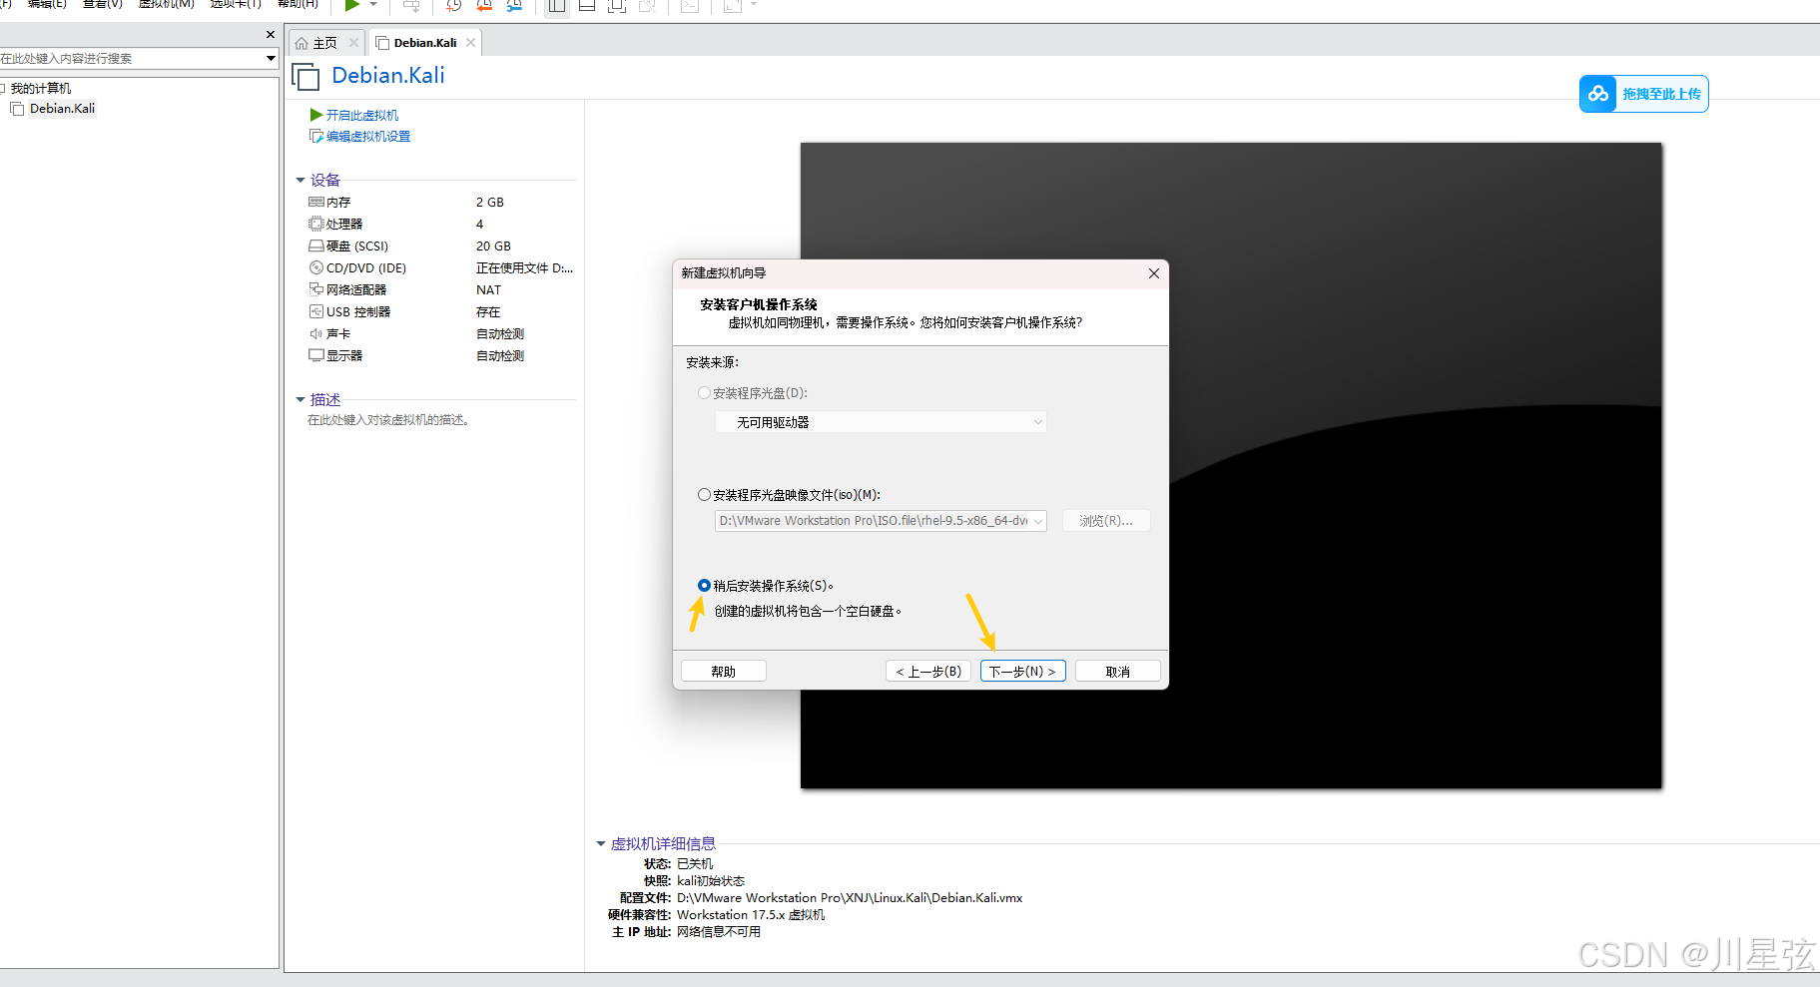Click 下一步(N) button in wizard
The height and width of the screenshot is (987, 1820).
click(1023, 672)
